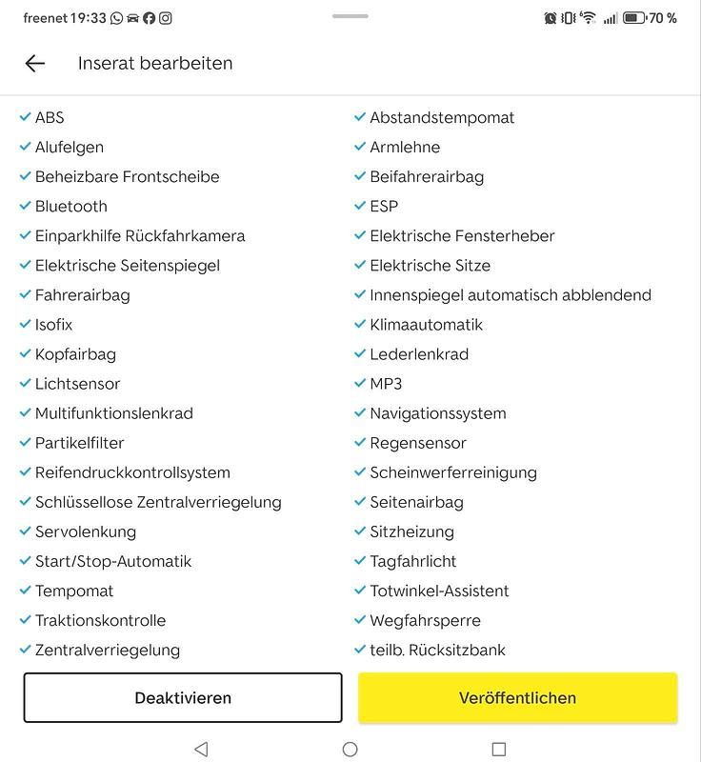Tap the Instagram notification icon
This screenshot has width=701, height=762.
(166, 18)
